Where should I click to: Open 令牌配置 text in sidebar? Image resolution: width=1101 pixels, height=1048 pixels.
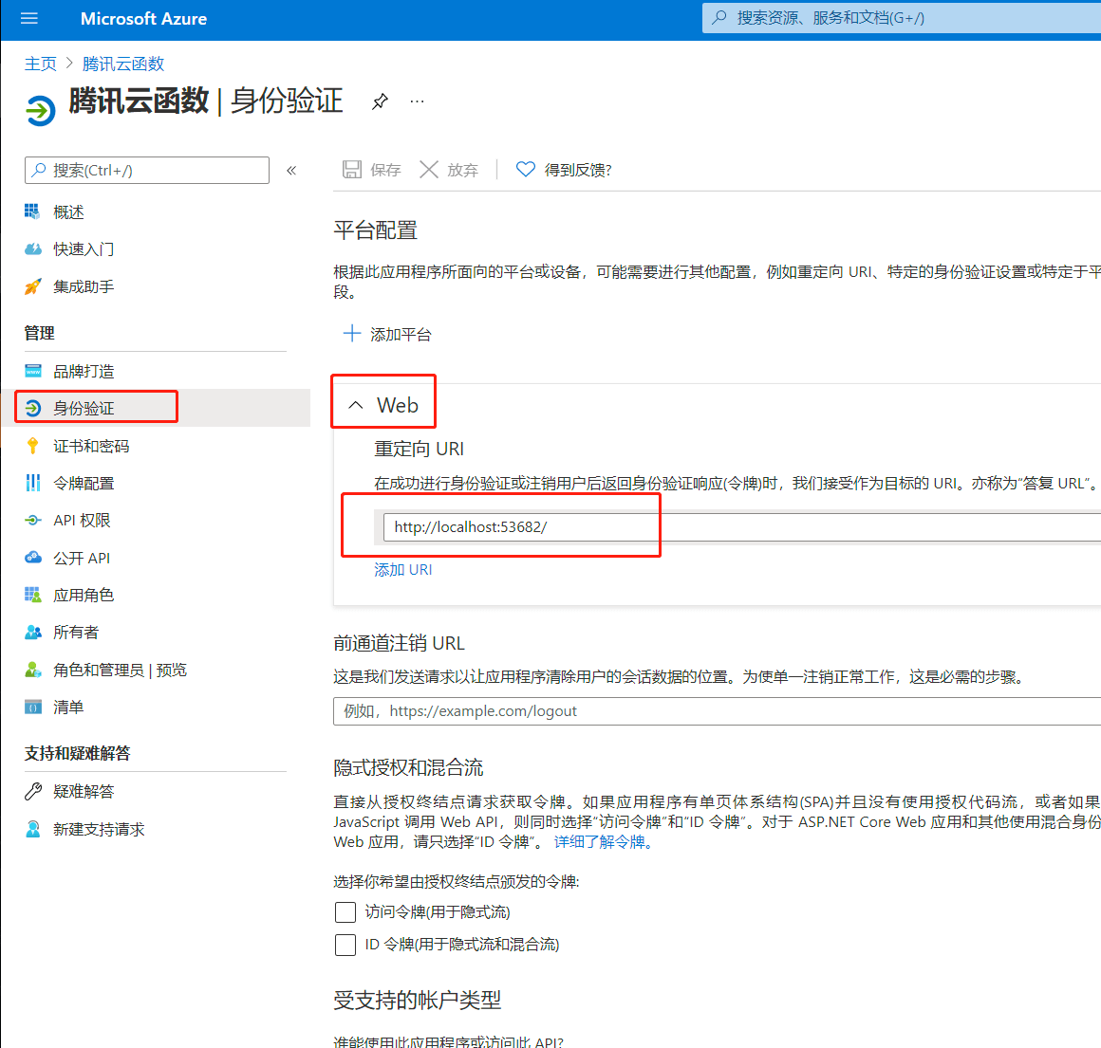pos(84,484)
